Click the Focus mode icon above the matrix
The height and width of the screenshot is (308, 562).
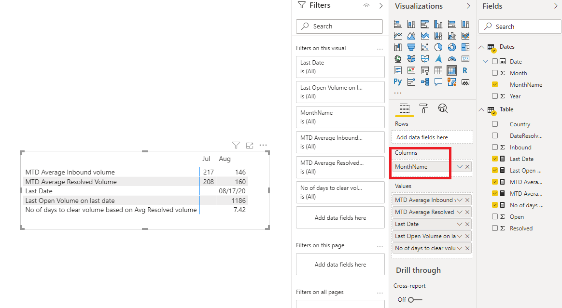tap(250, 145)
